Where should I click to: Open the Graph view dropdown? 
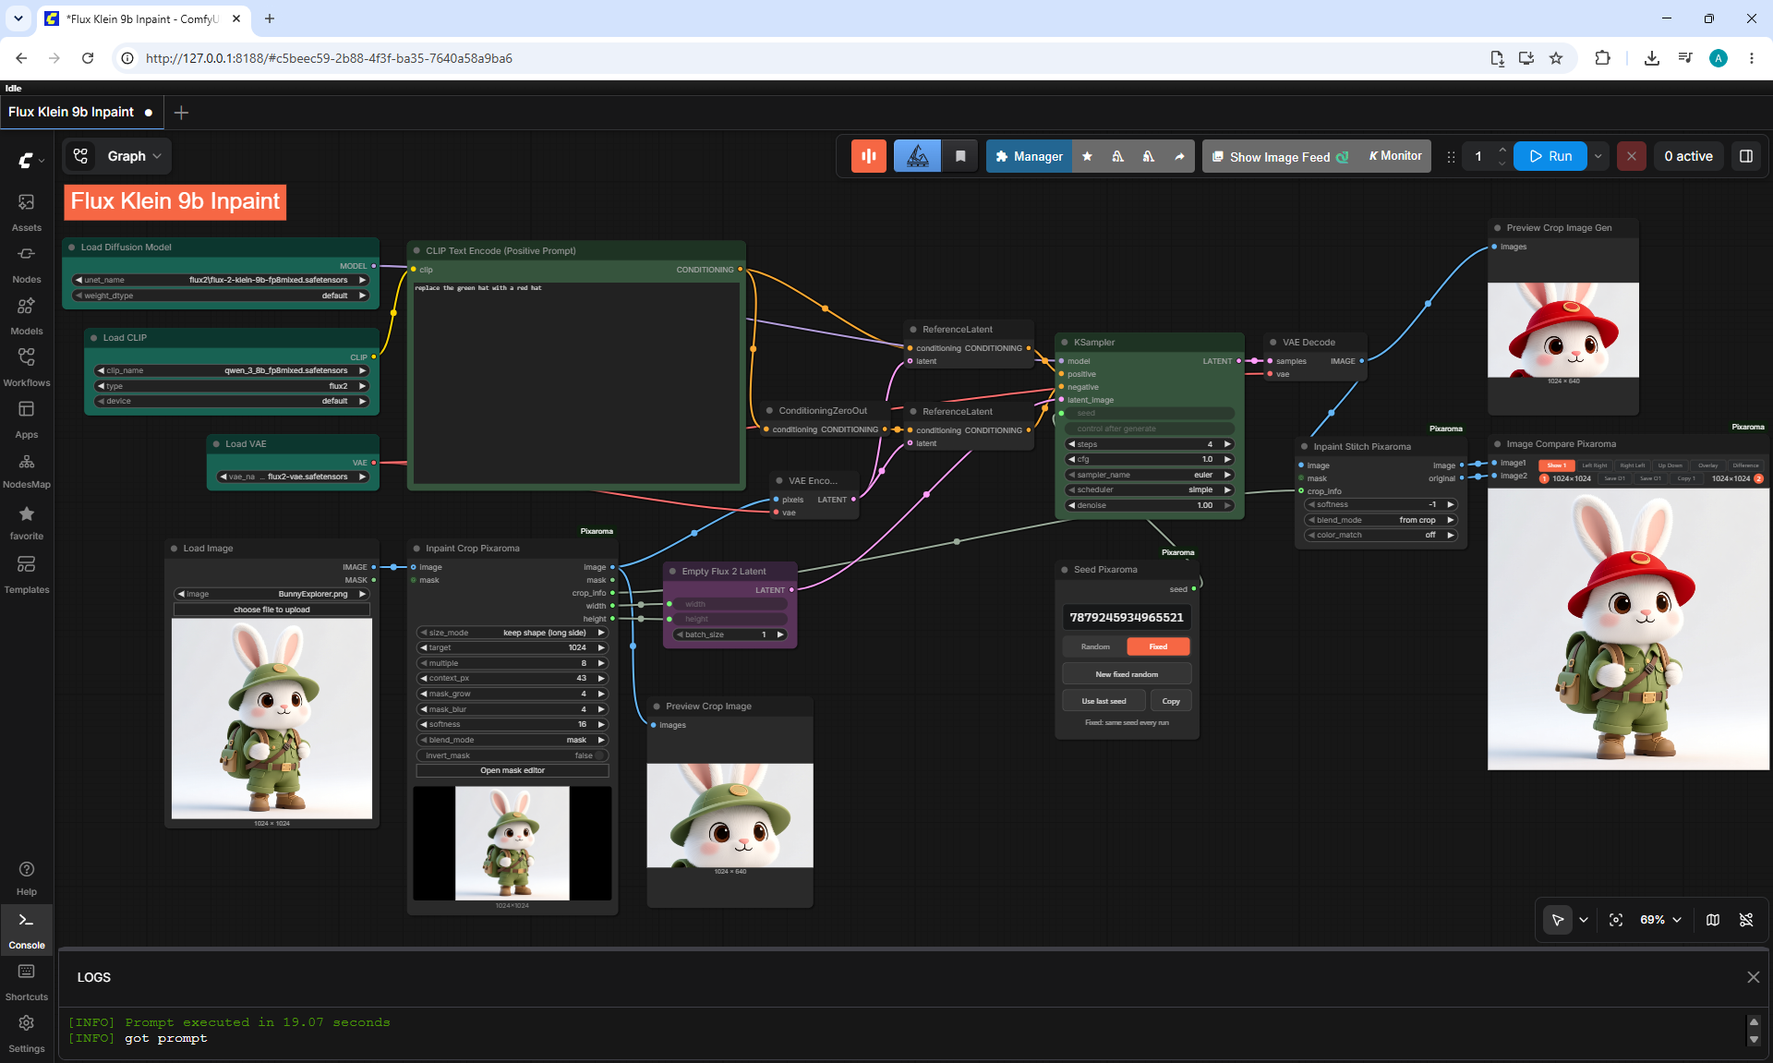[x=134, y=156]
